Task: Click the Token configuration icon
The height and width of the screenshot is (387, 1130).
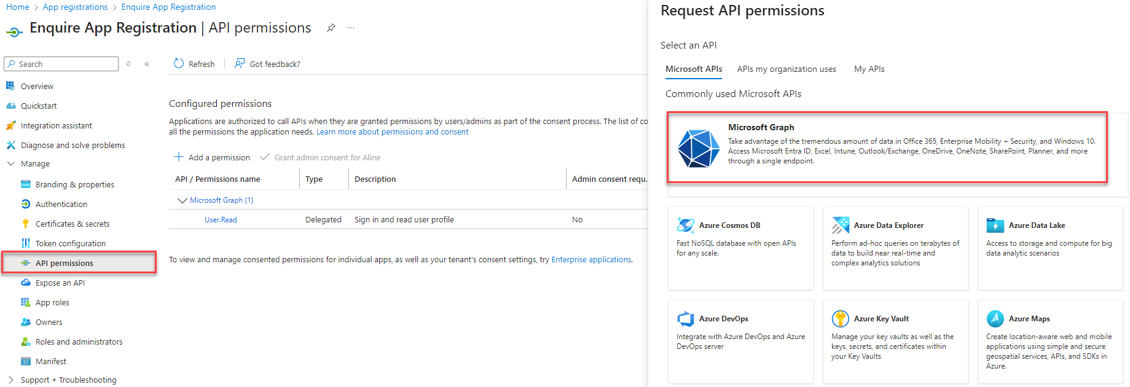Action: pyautogui.click(x=25, y=243)
